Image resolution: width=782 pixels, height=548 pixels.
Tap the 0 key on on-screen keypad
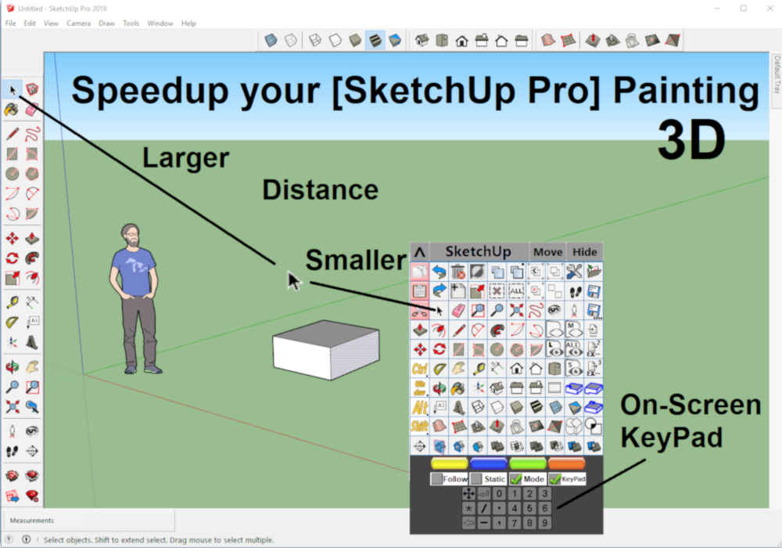click(x=499, y=494)
